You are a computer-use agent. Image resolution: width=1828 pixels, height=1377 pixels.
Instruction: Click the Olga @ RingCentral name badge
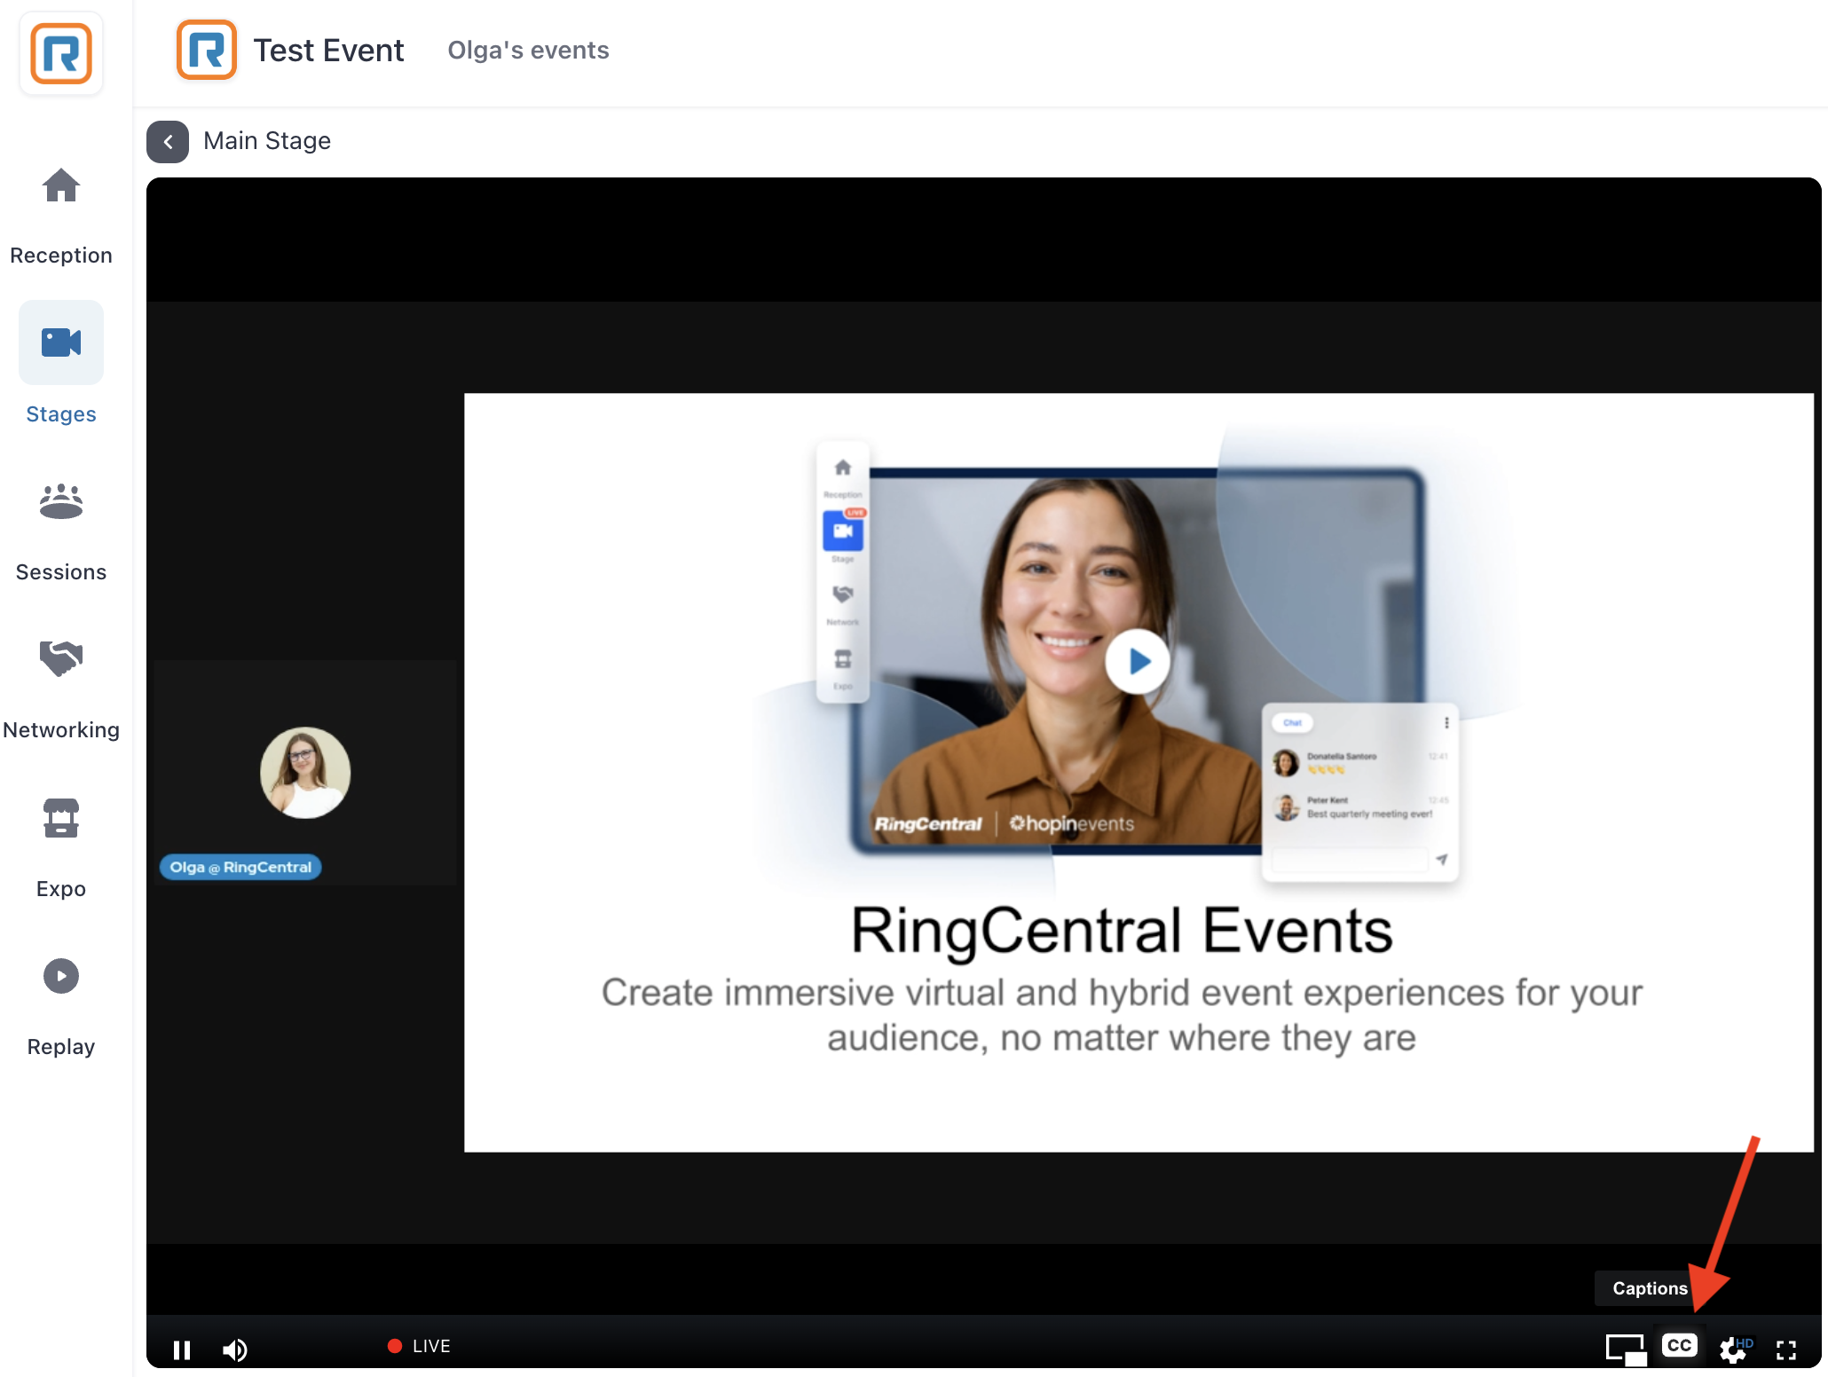point(240,867)
